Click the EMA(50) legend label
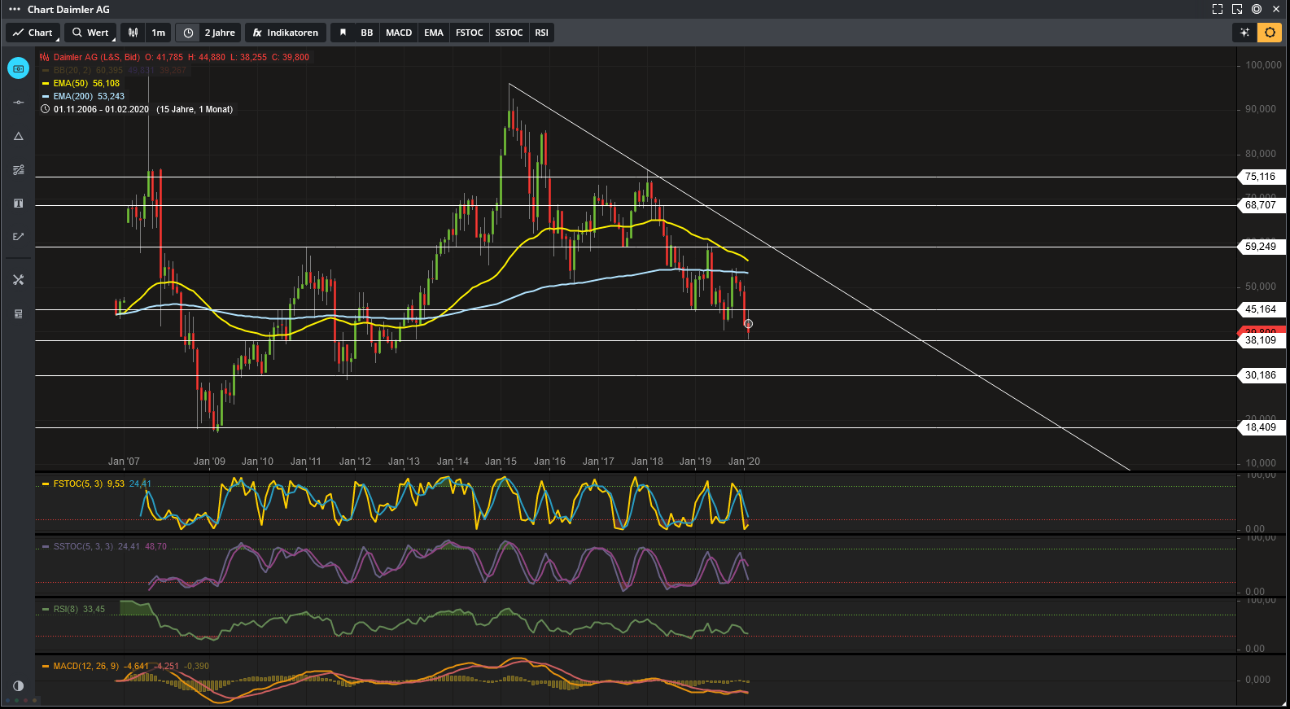The height and width of the screenshot is (709, 1290). (70, 83)
